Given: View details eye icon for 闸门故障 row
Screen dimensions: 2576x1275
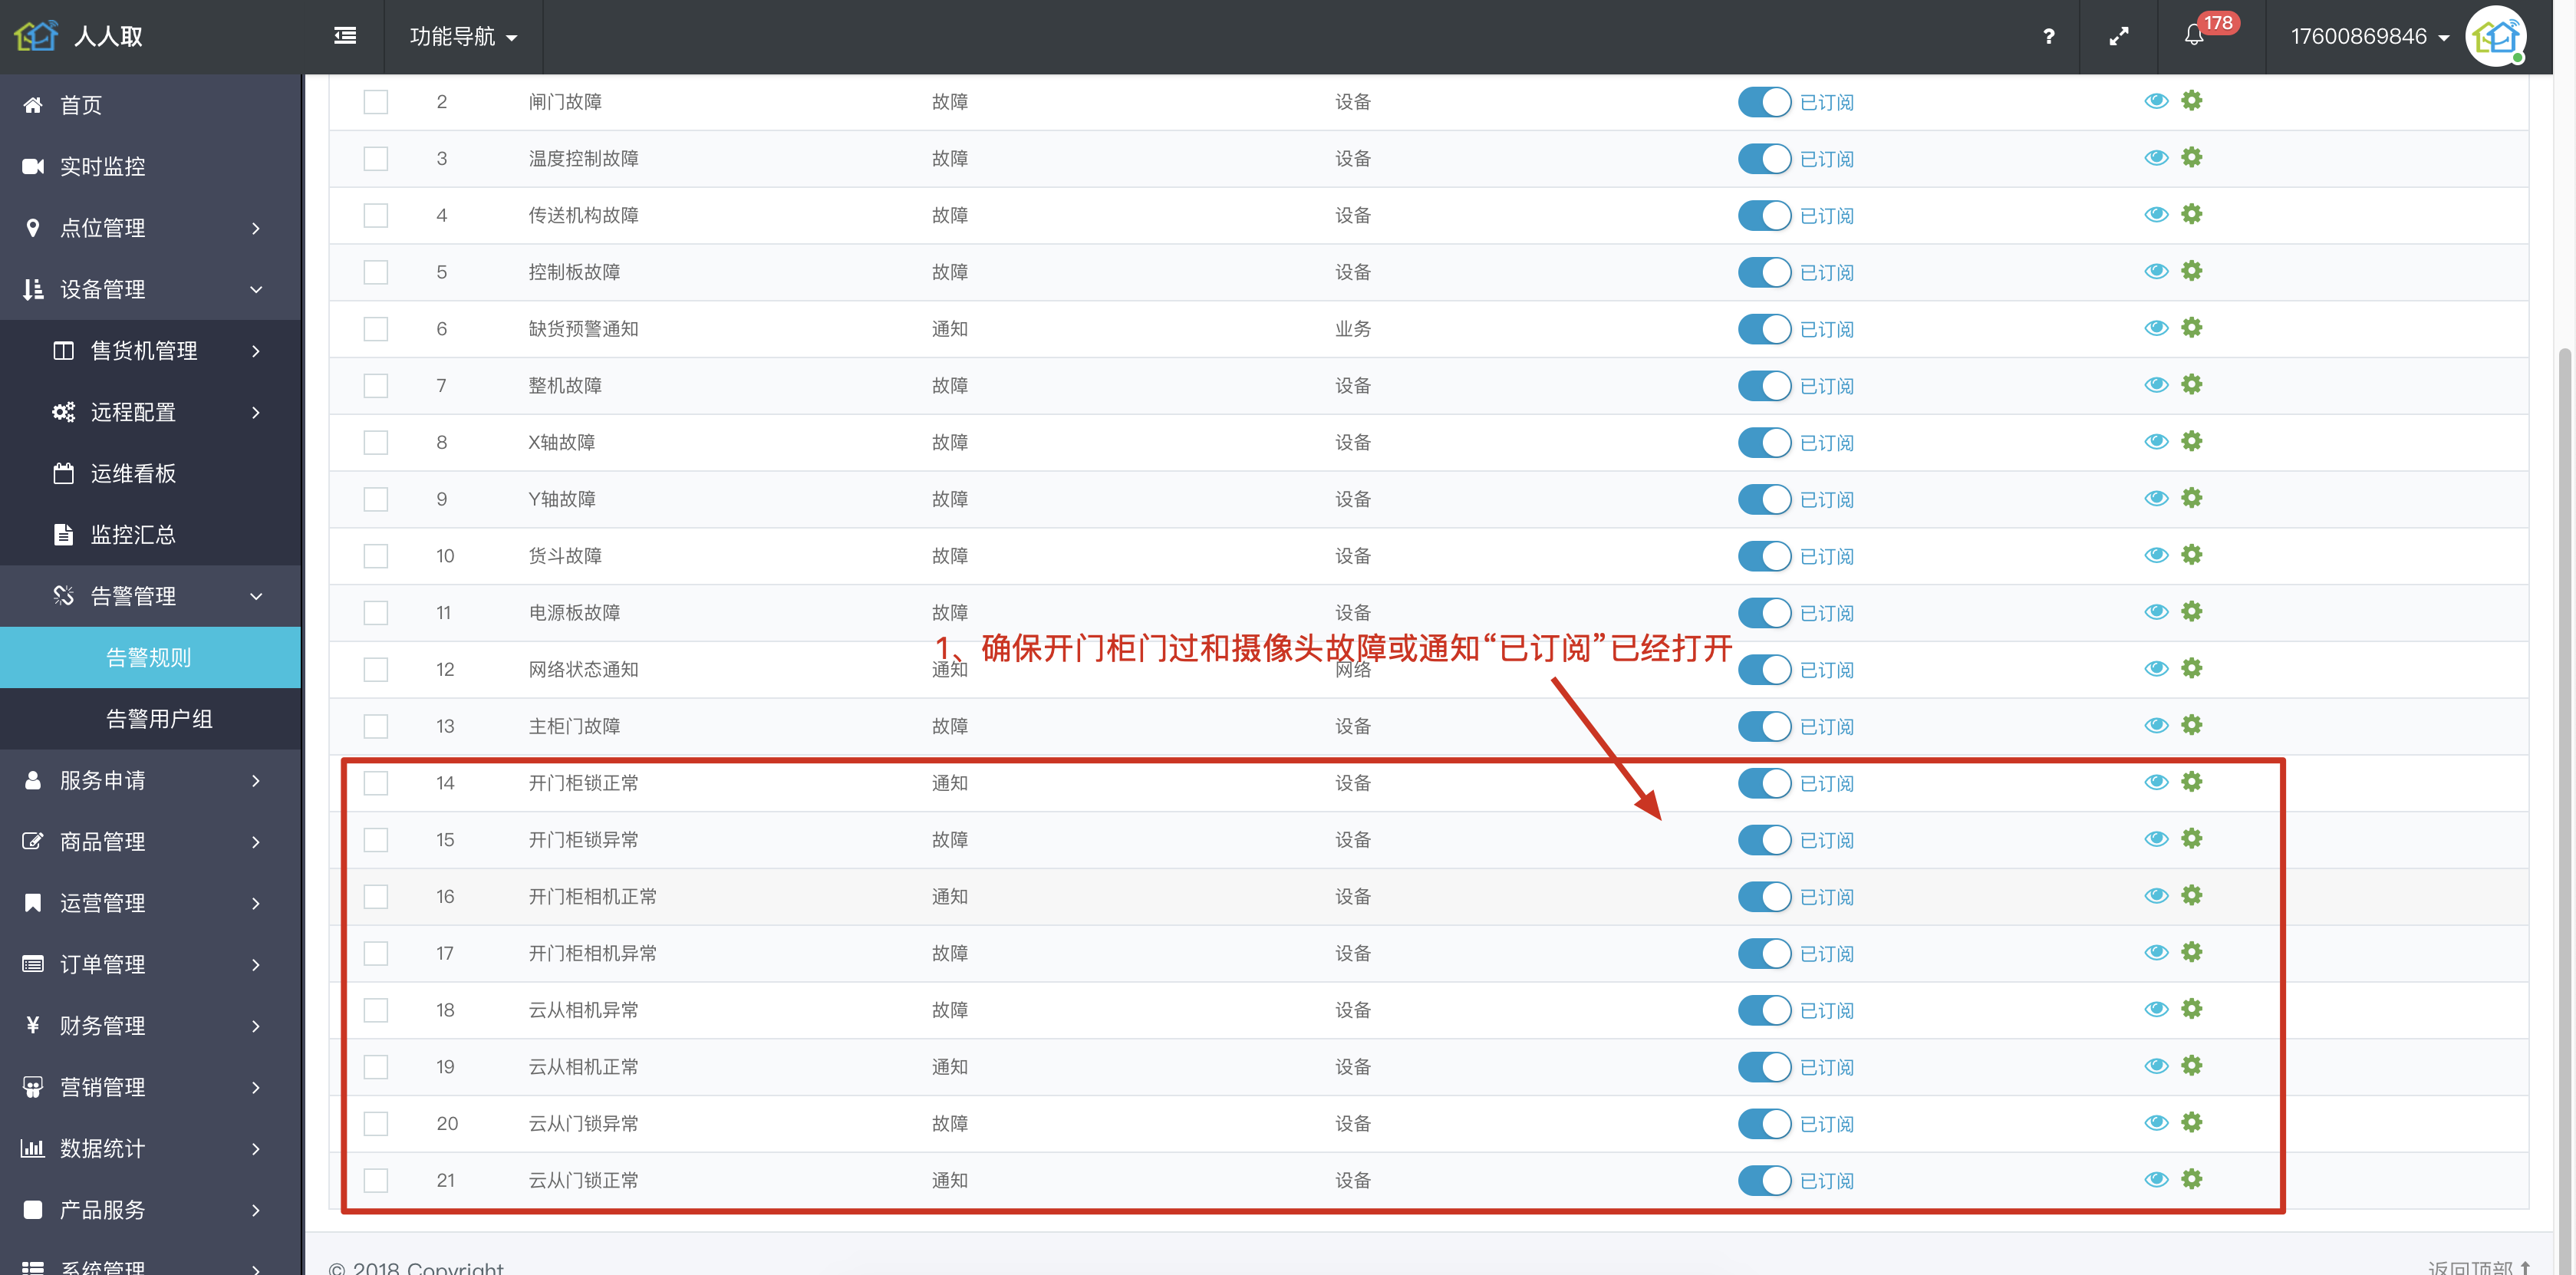Looking at the screenshot, I should pos(2156,101).
